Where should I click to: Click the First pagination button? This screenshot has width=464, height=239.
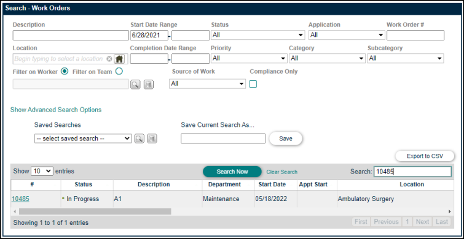[x=361, y=222]
